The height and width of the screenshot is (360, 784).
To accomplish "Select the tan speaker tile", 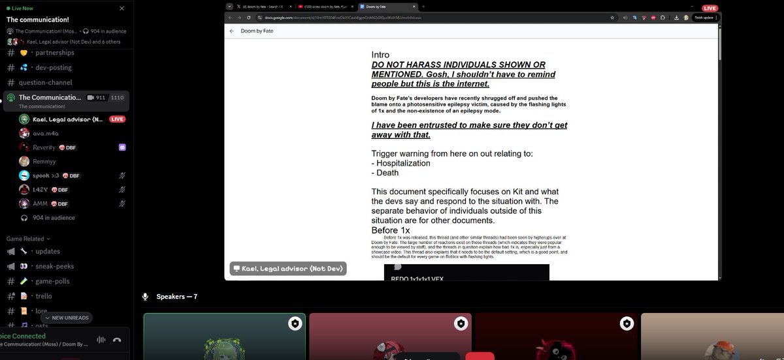I will [x=712, y=337].
